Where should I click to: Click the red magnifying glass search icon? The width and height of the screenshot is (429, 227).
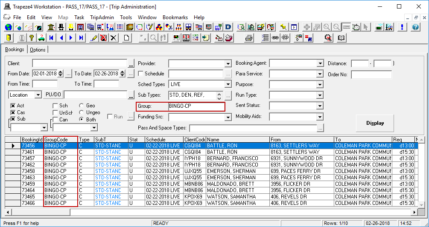tap(328, 38)
